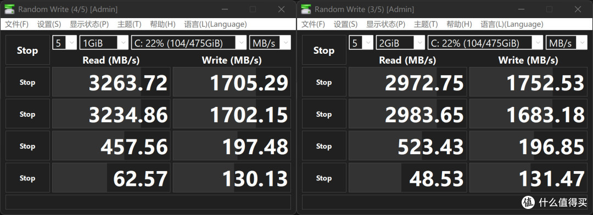The height and width of the screenshot is (215, 593).
Task: Click CrystalDiskMark app icon in right window title
Action: [x=306, y=9]
